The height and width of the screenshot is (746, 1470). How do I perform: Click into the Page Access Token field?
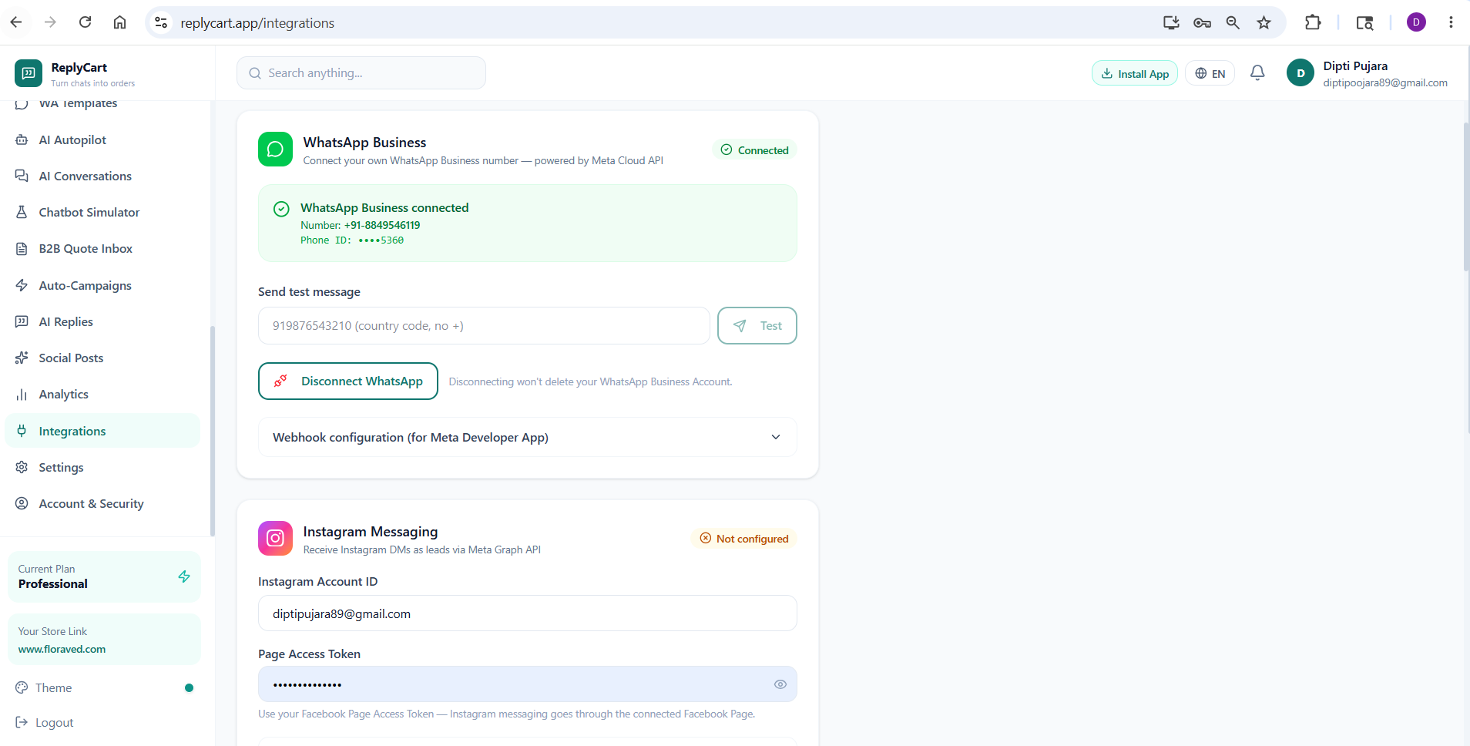[x=528, y=684]
